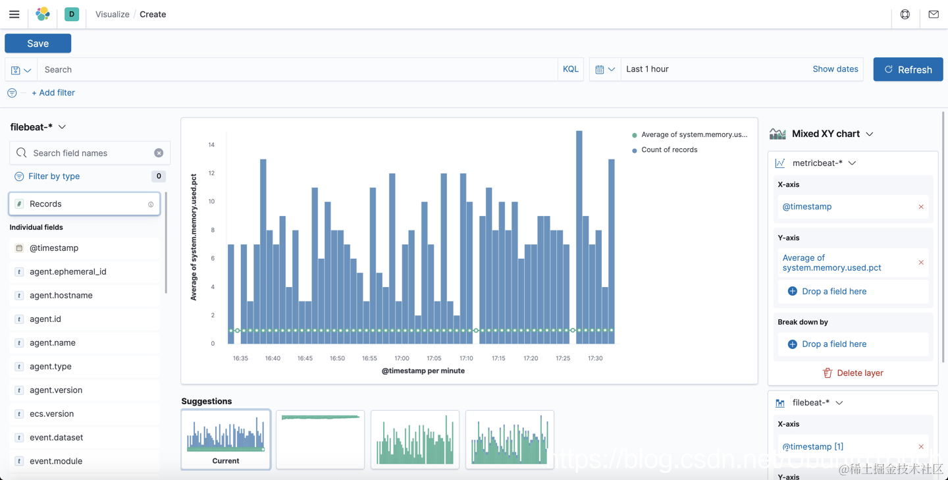This screenshot has height=480, width=948.
Task: Click the Create breadcrumb
Action: [153, 14]
